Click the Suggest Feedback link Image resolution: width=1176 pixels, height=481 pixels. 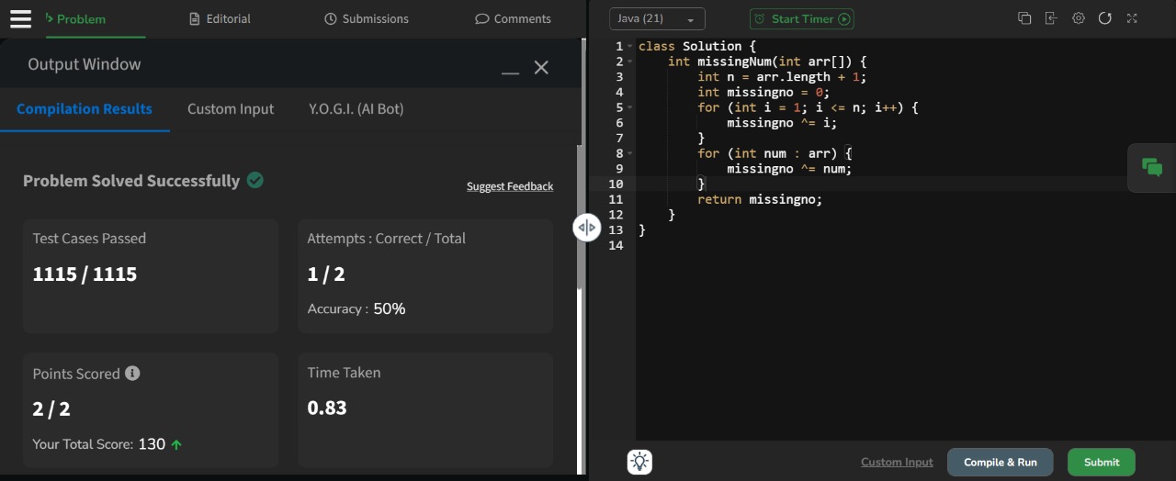[510, 186]
